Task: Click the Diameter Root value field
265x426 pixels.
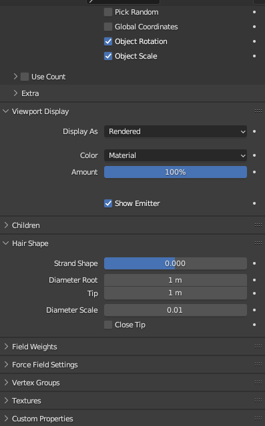Action: pyautogui.click(x=176, y=280)
